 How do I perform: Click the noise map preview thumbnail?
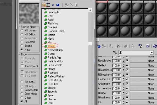29,14
